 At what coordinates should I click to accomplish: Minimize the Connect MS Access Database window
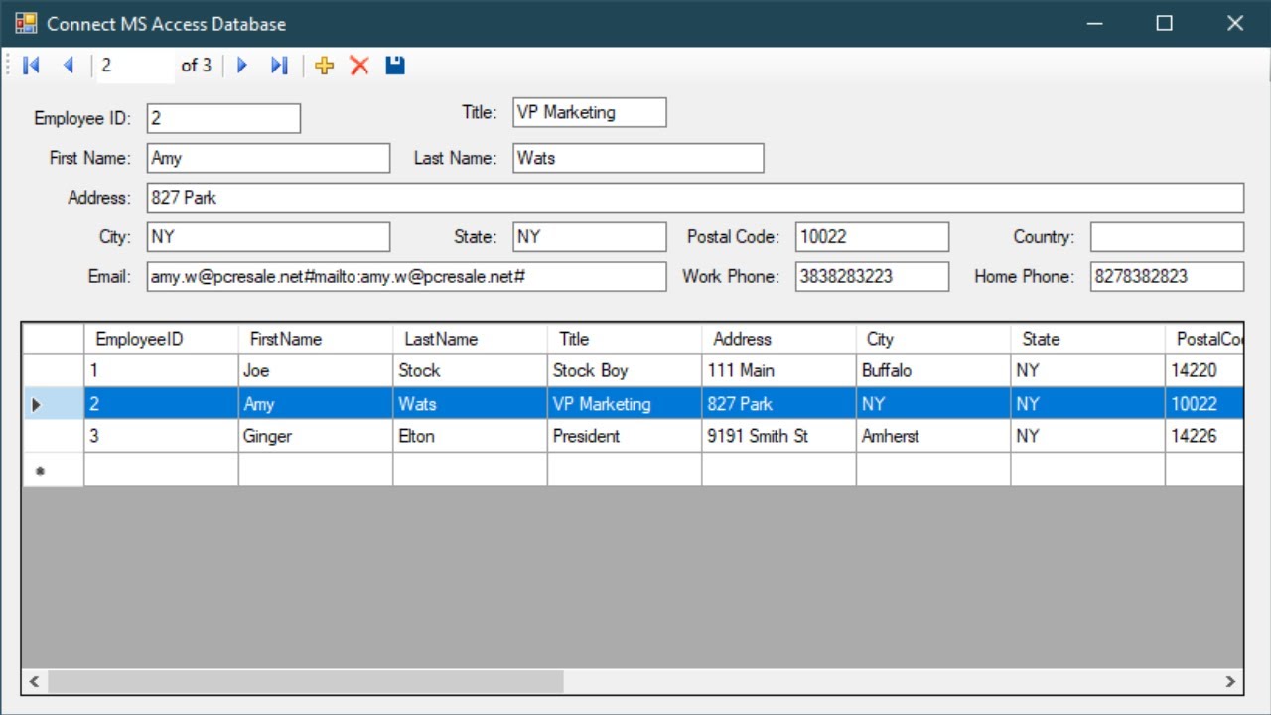1094,23
